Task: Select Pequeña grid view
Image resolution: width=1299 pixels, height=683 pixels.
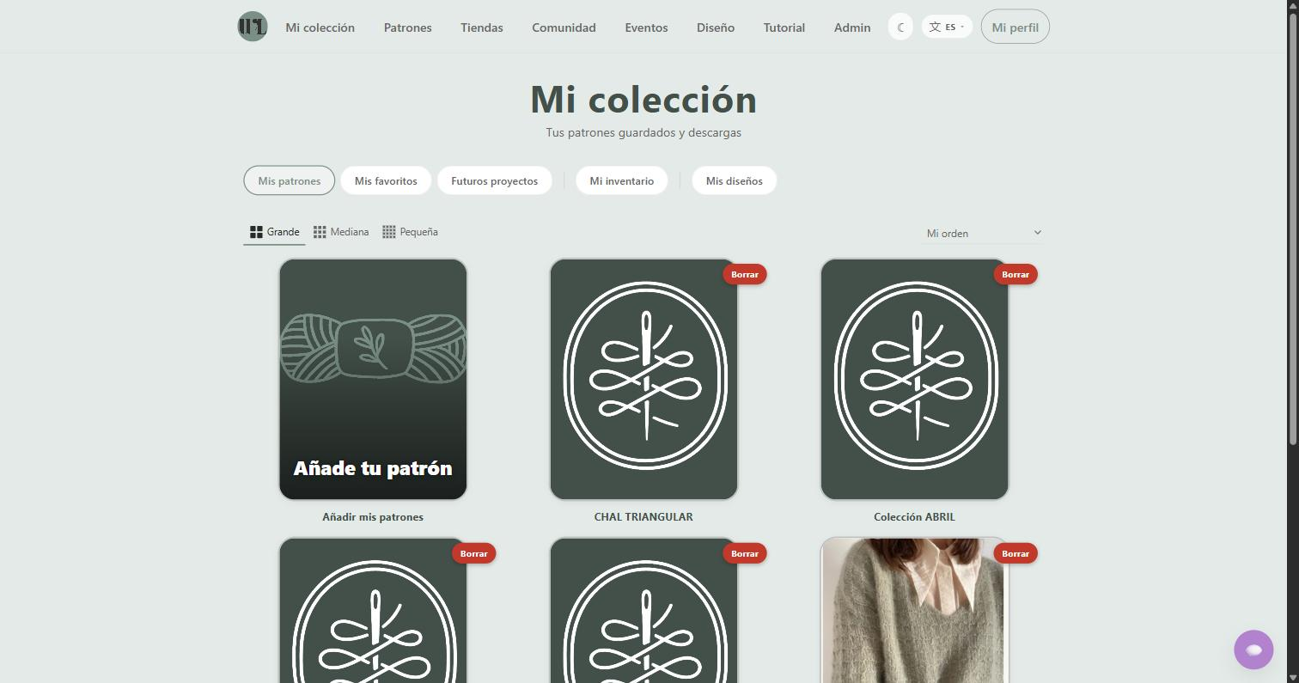Action: click(410, 232)
